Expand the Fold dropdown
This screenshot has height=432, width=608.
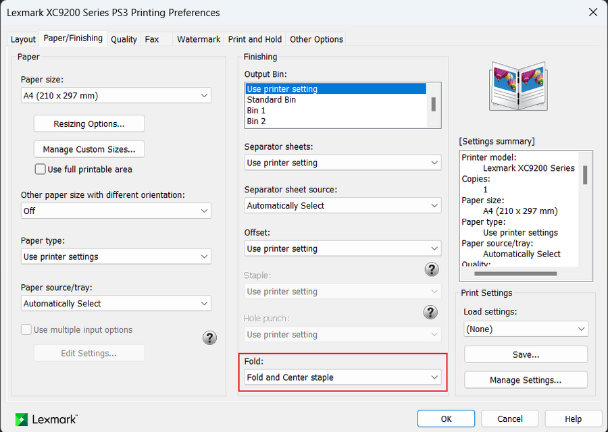(343, 377)
